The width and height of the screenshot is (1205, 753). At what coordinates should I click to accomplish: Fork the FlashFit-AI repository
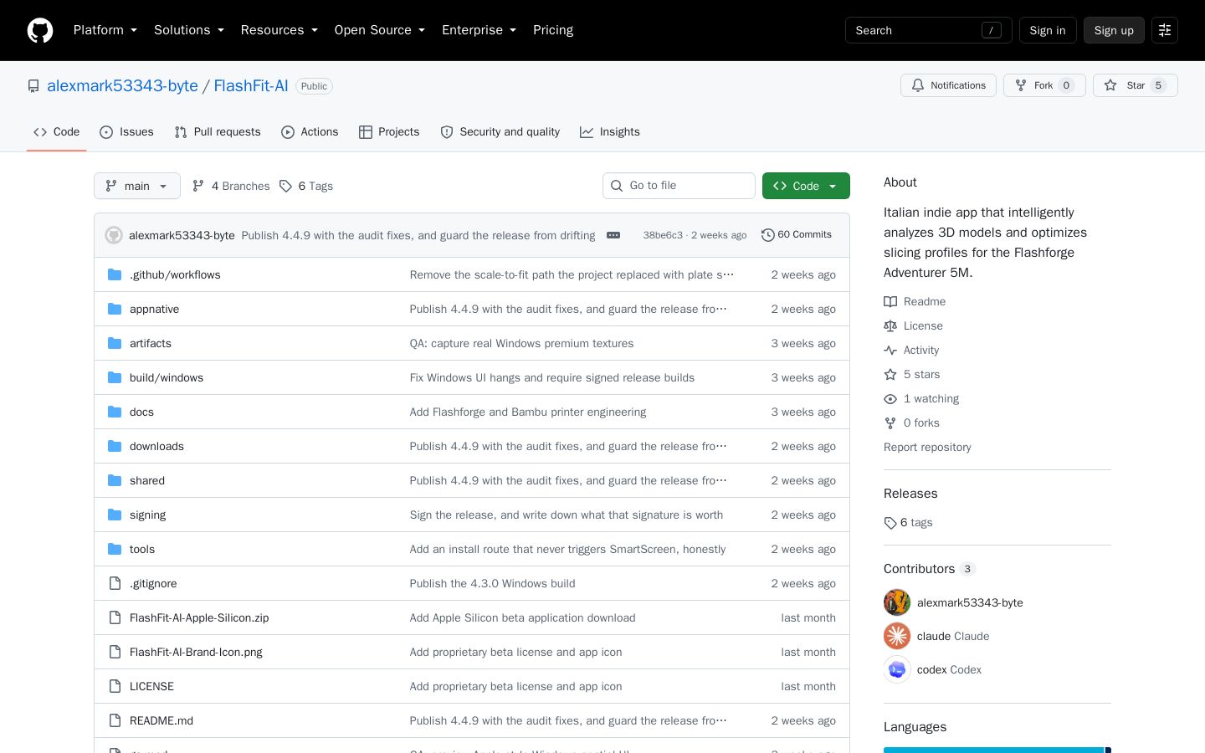pos(1044,85)
